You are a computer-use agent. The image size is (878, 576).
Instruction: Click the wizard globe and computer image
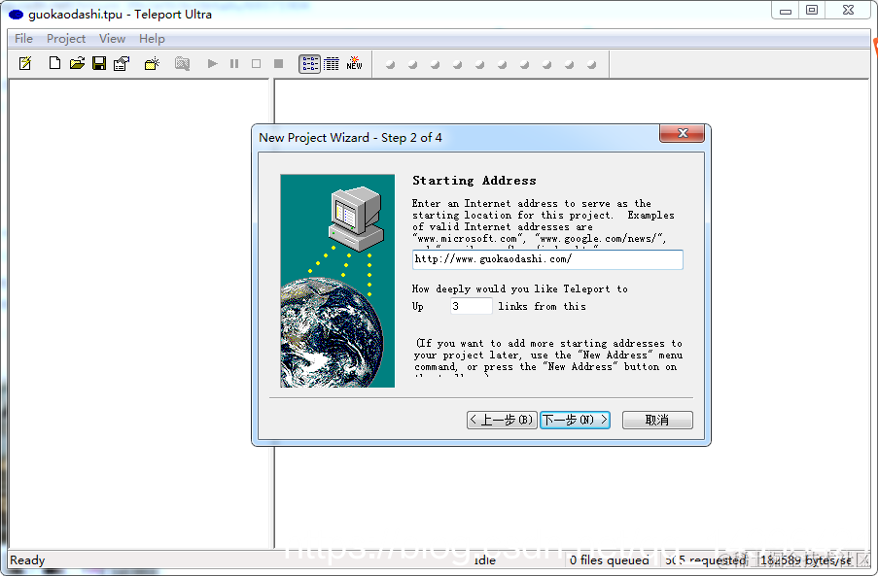(337, 281)
